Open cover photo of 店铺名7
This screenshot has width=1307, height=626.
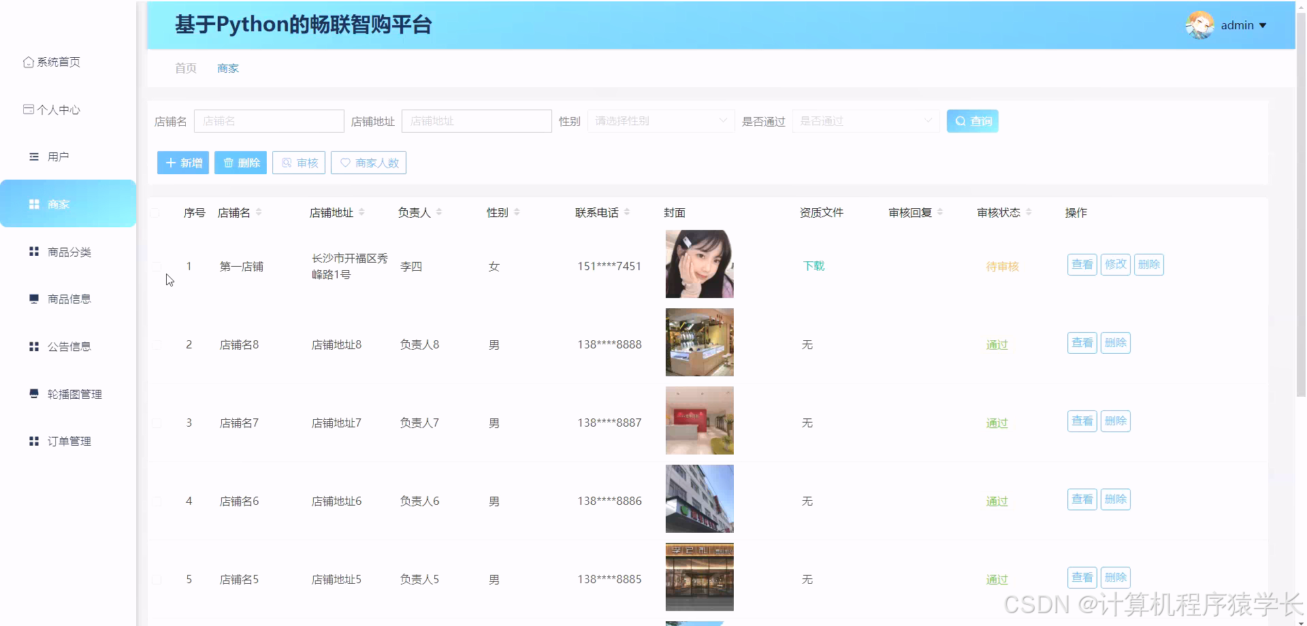[700, 421]
